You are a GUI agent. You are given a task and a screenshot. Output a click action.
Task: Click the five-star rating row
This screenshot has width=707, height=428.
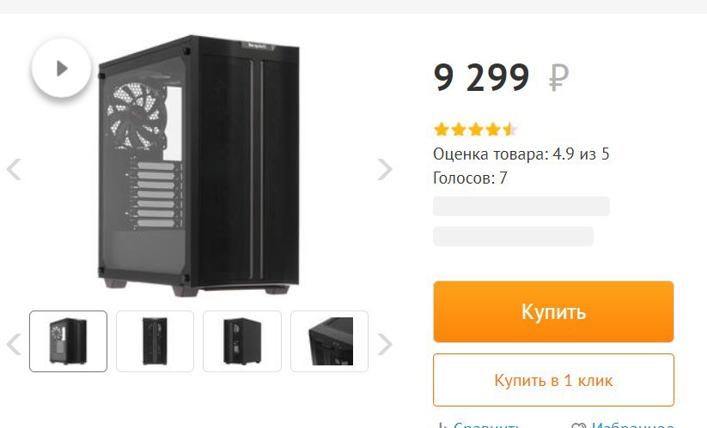click(475, 130)
